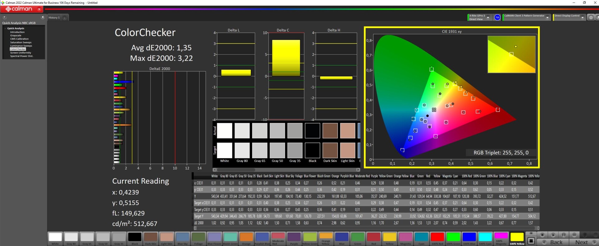Open the Direct Display Control dropdown
599x246 pixels.
582,18
